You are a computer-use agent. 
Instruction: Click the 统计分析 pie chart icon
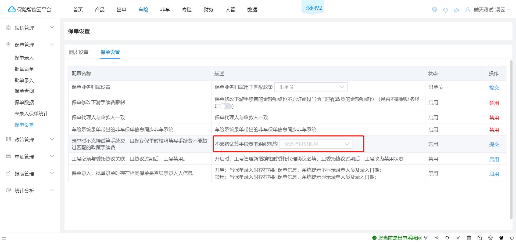point(8,190)
